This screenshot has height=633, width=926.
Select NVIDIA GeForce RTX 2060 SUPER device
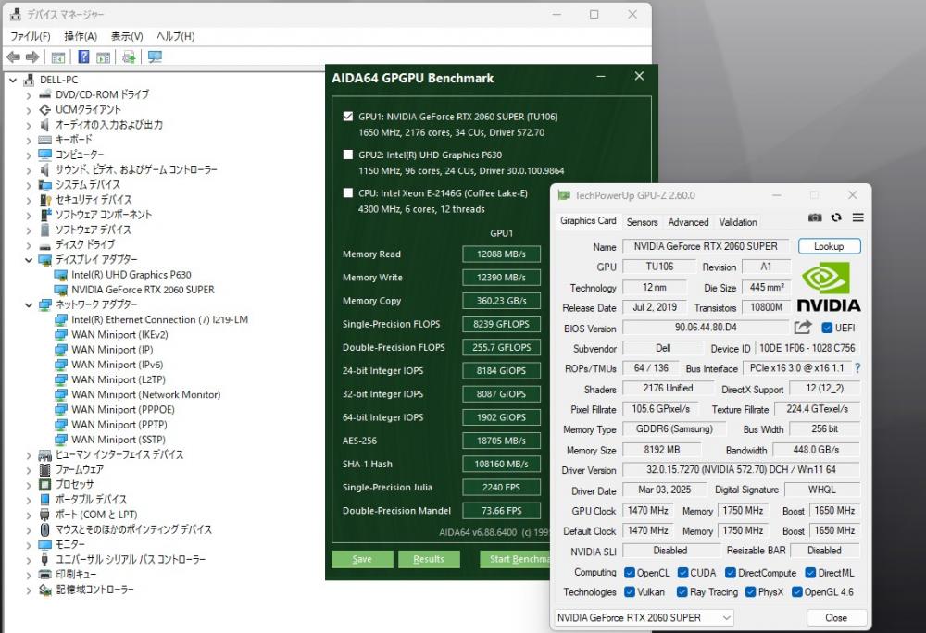click(143, 290)
